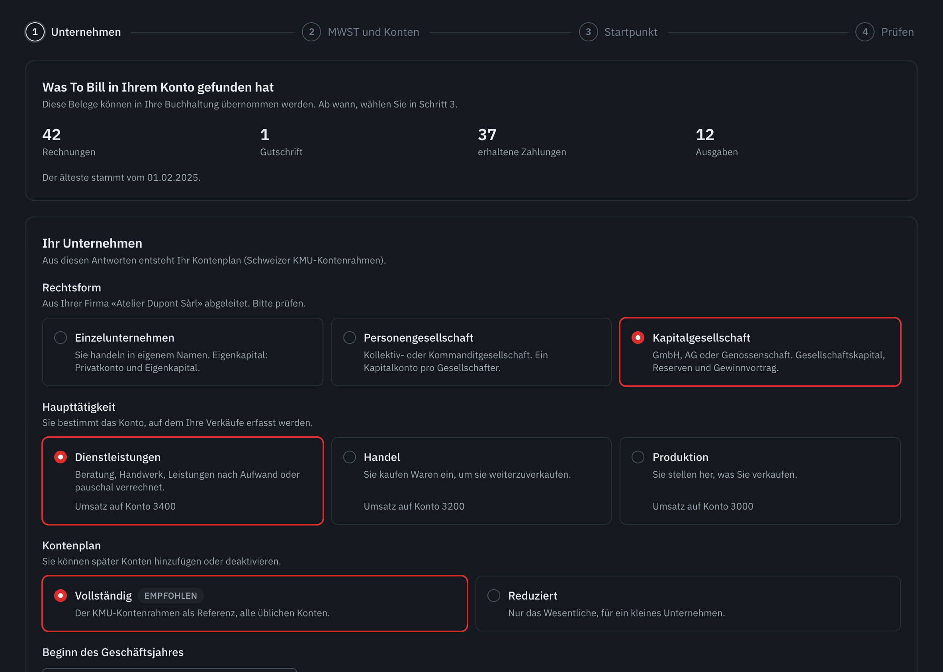The image size is (943, 672).
Task: Click 'Was To Bill in Ihrem Konto gefunden hat' heading
Action: click(x=158, y=87)
